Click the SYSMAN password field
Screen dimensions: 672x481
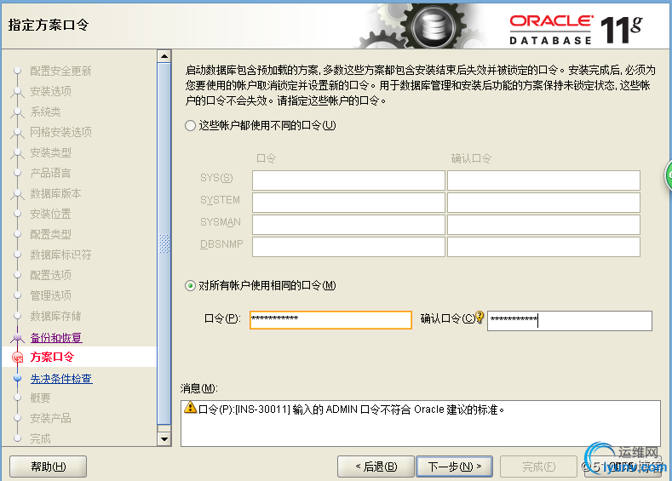(348, 225)
